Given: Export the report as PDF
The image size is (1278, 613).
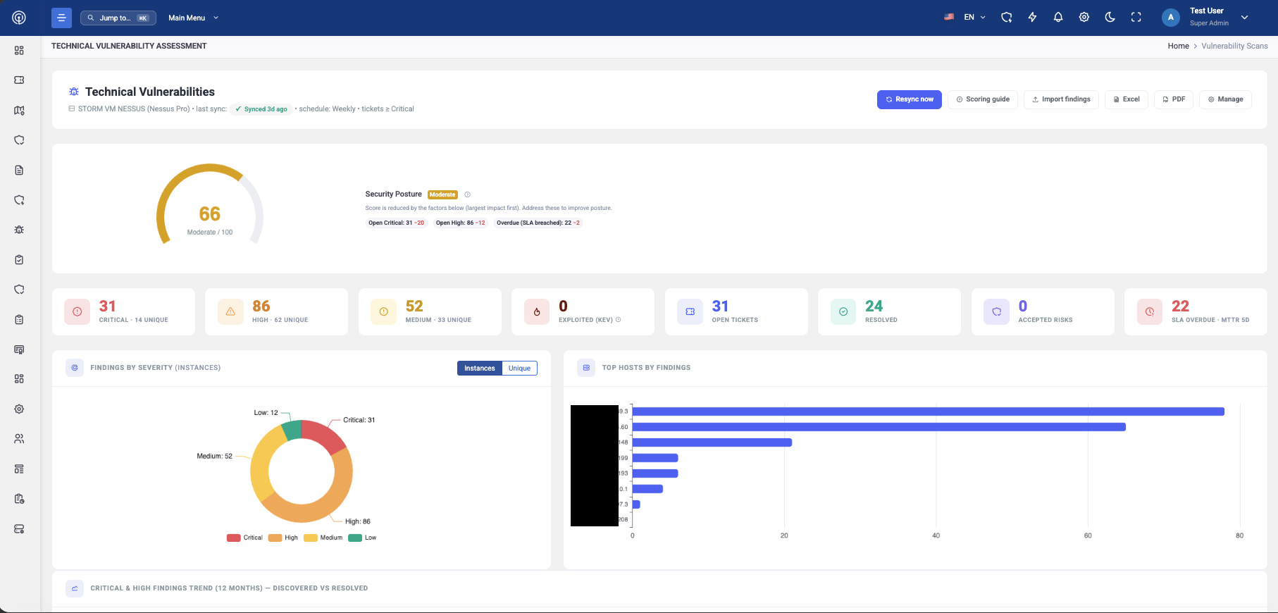Looking at the screenshot, I should [x=1174, y=99].
